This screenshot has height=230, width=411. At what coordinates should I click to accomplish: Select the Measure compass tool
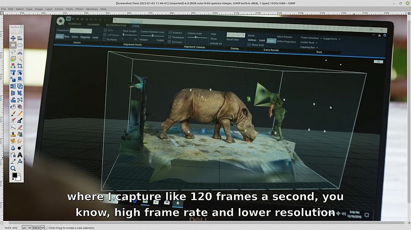click(20, 162)
